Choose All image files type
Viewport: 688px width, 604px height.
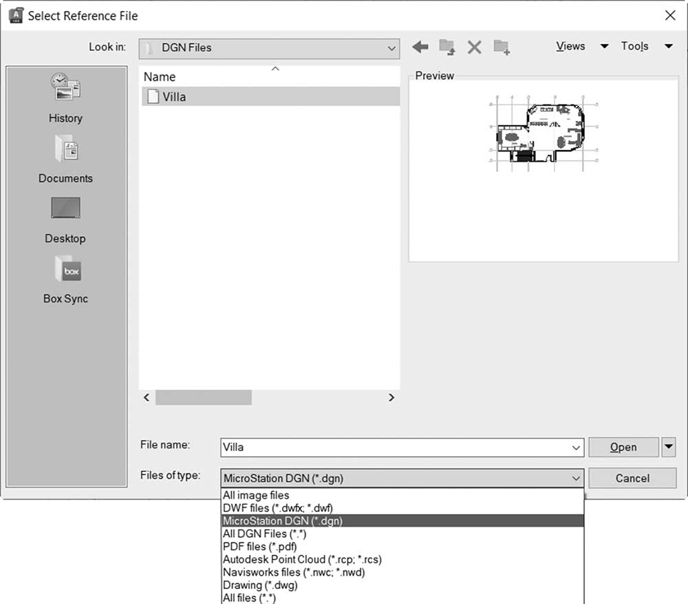402,495
